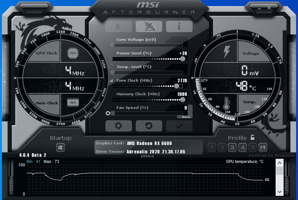
Task: Click the GPU Clock label
Action: [x=47, y=53]
